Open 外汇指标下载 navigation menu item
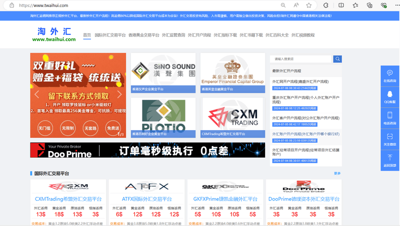 point(225,35)
